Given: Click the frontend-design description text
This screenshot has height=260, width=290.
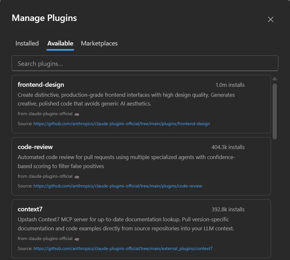Looking at the screenshot, I should point(126,99).
